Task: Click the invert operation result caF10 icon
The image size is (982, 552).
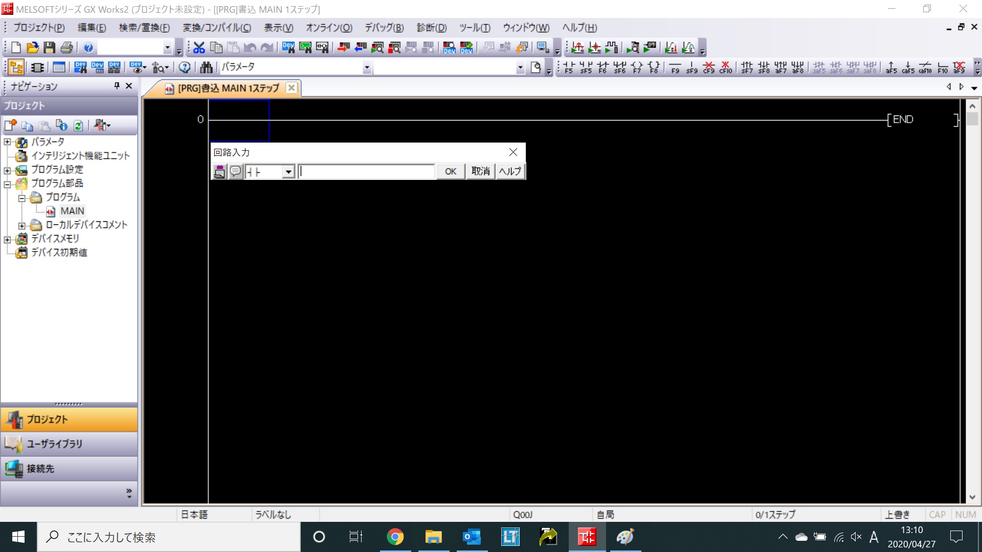Action: [925, 67]
